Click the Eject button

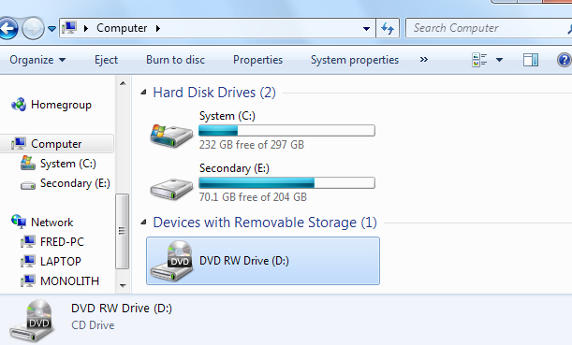pos(106,60)
